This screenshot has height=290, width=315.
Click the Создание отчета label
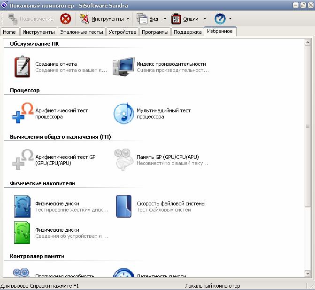(x=56, y=64)
